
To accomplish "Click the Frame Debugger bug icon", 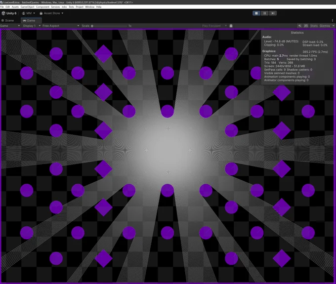I will (231, 26).
